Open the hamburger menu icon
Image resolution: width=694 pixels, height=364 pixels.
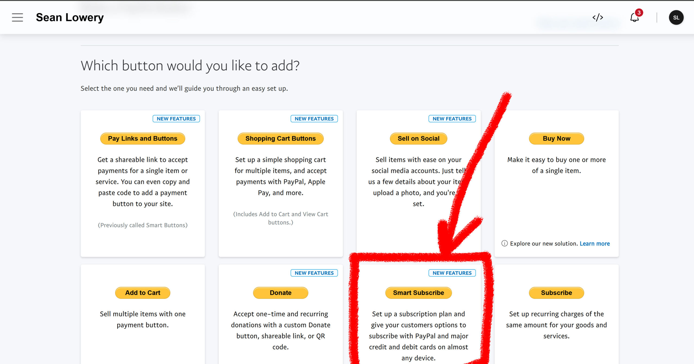click(x=17, y=17)
